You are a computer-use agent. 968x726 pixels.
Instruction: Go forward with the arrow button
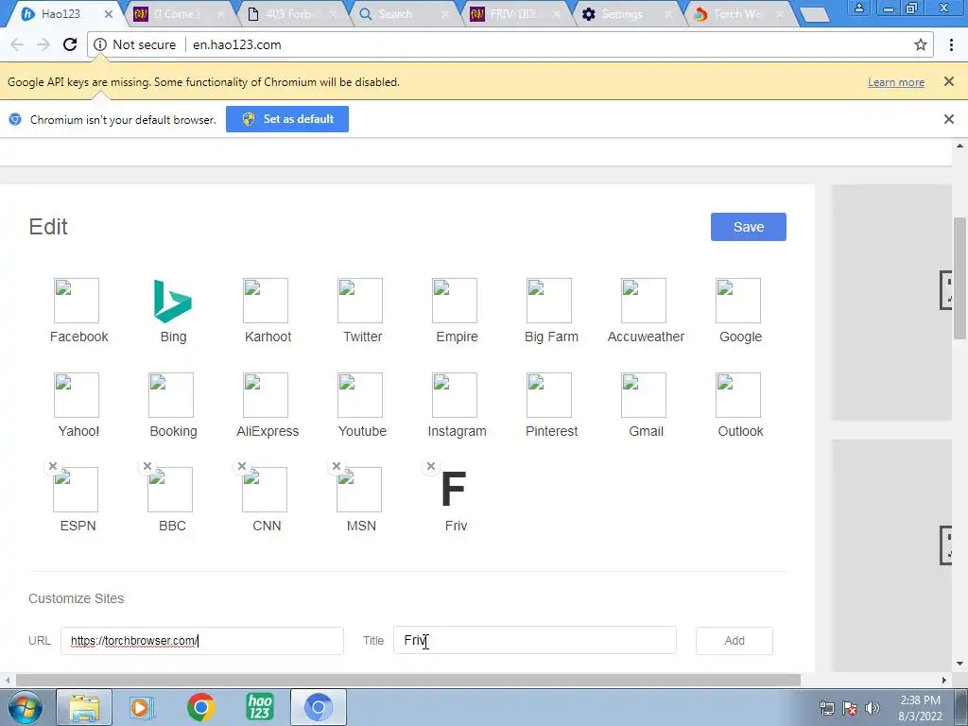(43, 44)
